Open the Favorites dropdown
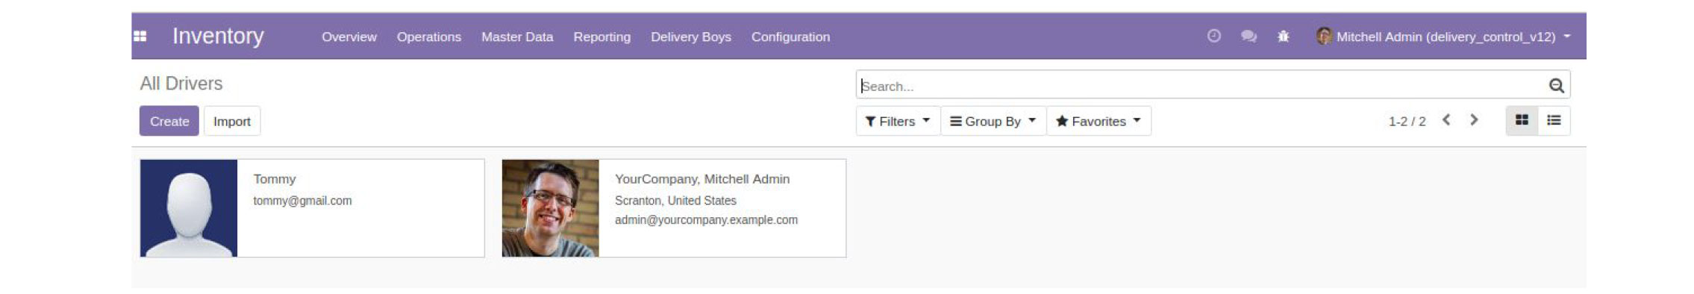 [1098, 121]
